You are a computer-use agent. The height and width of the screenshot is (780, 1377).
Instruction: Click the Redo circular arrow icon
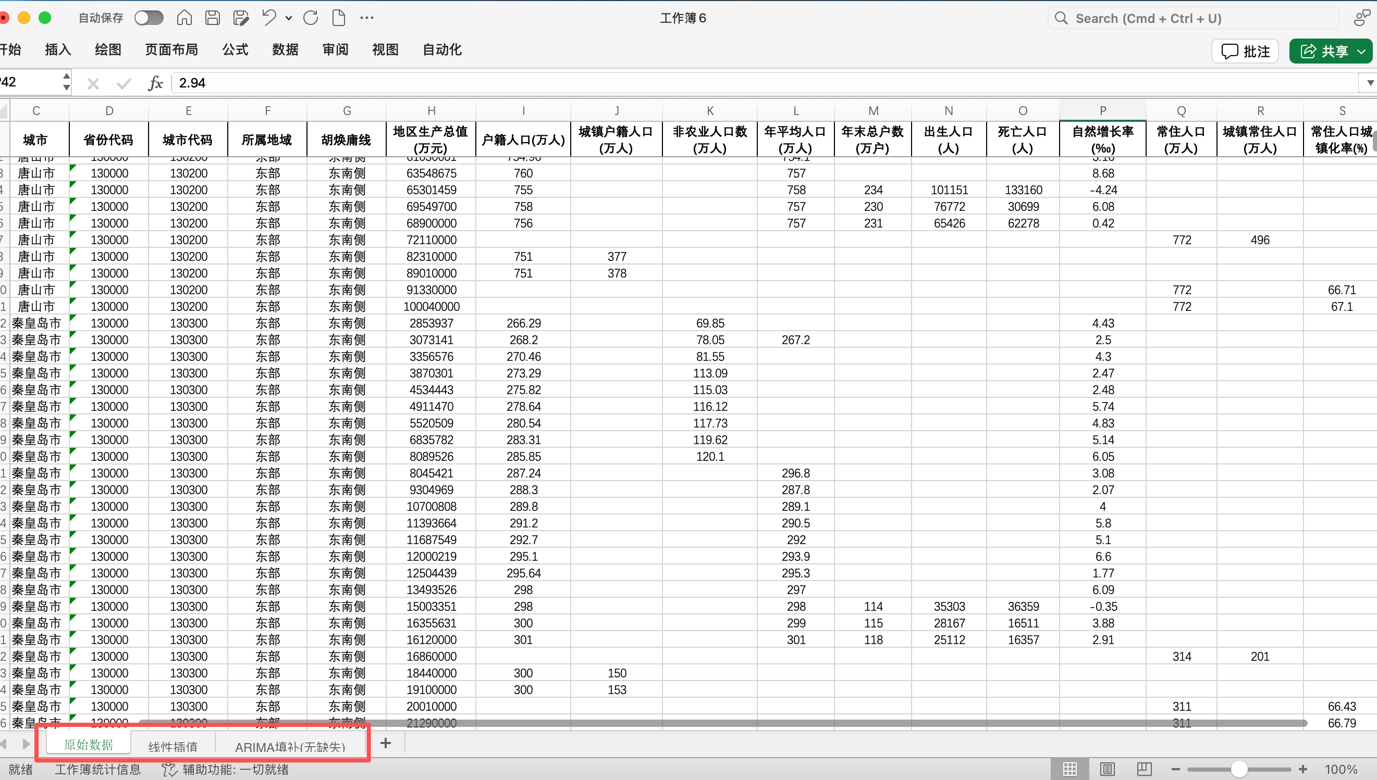311,18
